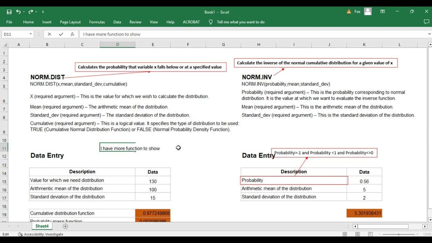Select column K header
432x243 pixels.
click(x=364, y=45)
